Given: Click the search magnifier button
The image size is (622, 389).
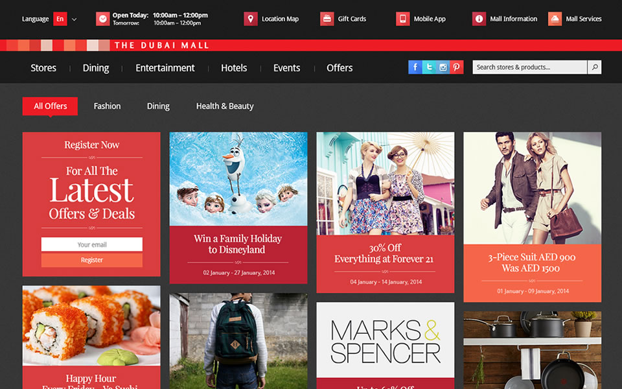Looking at the screenshot, I should pyautogui.click(x=594, y=67).
